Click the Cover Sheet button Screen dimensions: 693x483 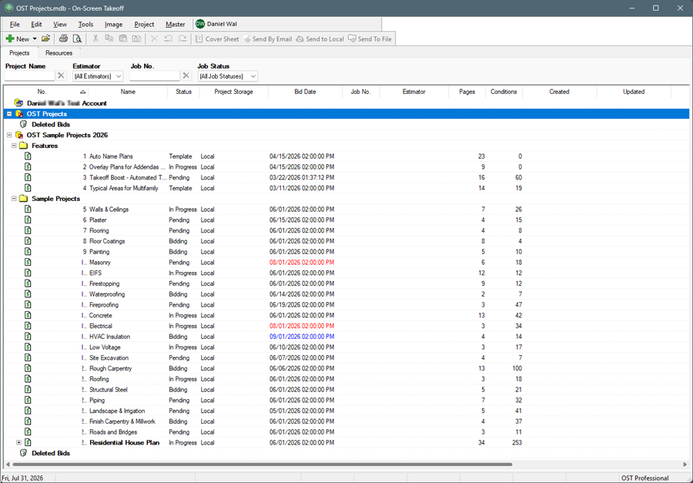tap(217, 39)
